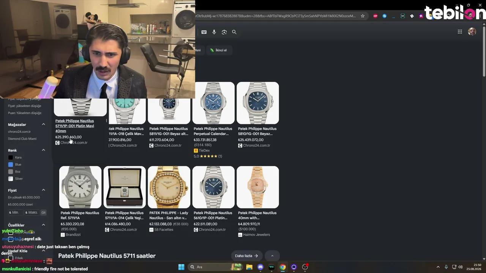Bookmark this page with the star icon

363,16
